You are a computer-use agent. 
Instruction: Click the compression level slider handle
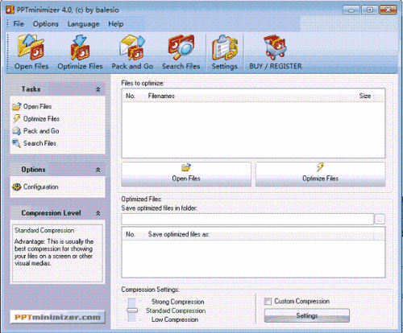[132, 310]
